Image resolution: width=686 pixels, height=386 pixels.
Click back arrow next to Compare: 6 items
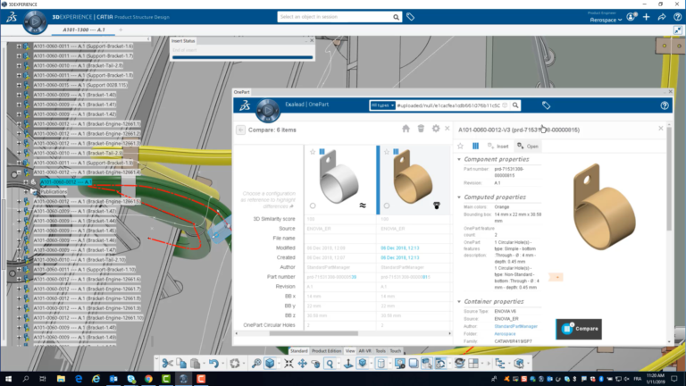240,130
